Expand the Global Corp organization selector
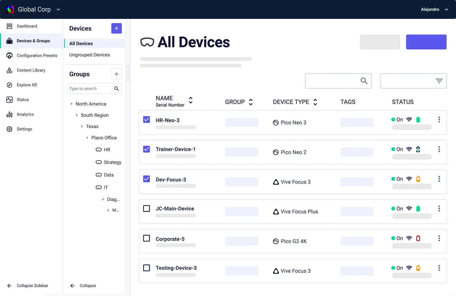This screenshot has width=456, height=296. (x=58, y=9)
